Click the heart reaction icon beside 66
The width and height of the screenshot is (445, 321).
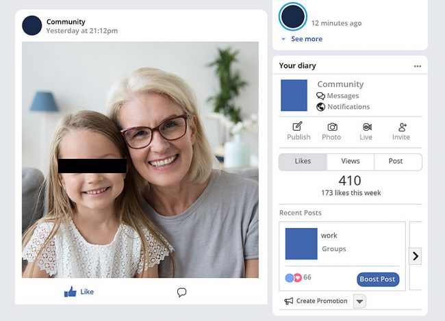coord(297,278)
